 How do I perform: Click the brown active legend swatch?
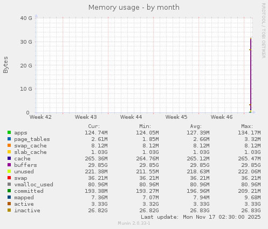coord(9,204)
